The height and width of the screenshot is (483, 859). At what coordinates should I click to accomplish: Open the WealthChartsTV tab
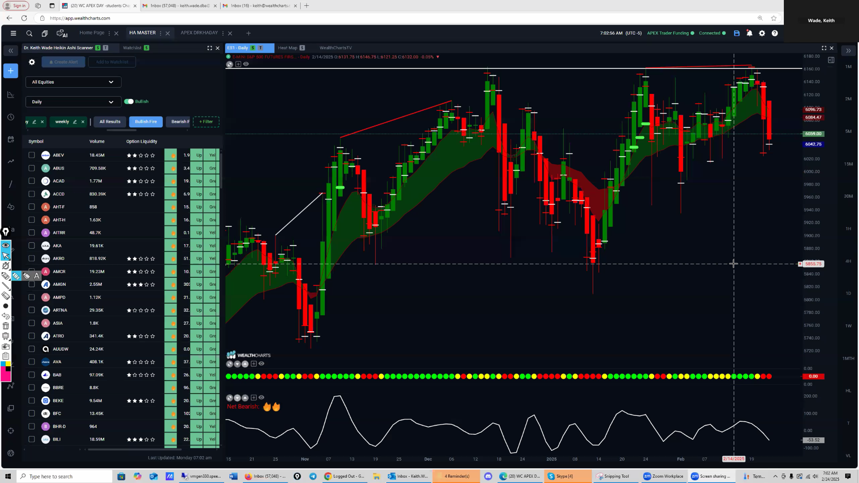(336, 48)
